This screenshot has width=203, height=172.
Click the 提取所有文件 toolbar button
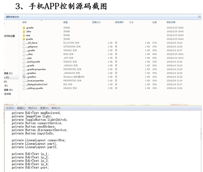click(13, 17)
